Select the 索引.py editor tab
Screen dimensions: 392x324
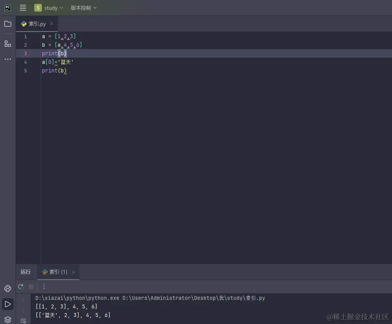tap(37, 24)
